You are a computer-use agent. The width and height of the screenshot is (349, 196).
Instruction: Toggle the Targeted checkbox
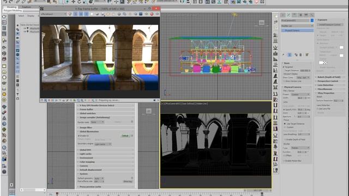click(x=284, y=67)
